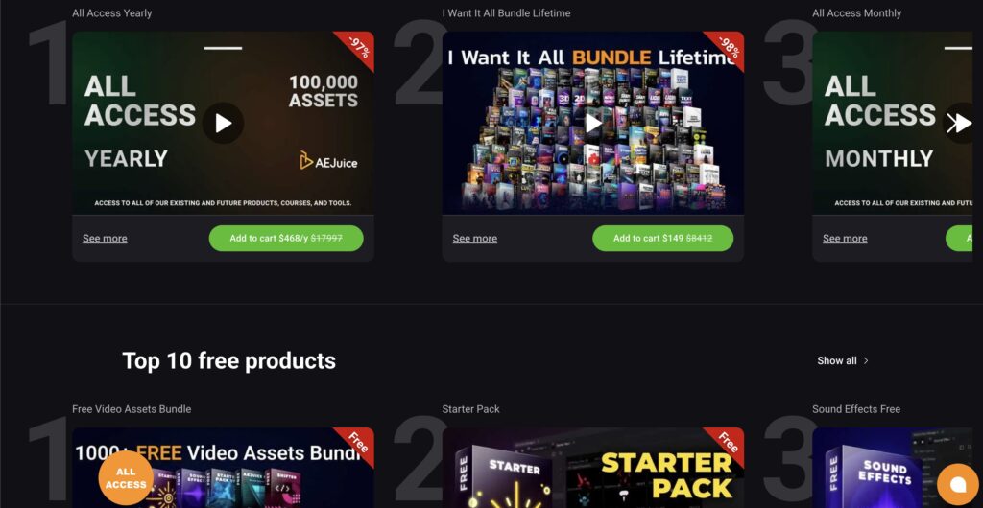Add All Access Yearly to cart $468/y
983x508 pixels.
286,239
